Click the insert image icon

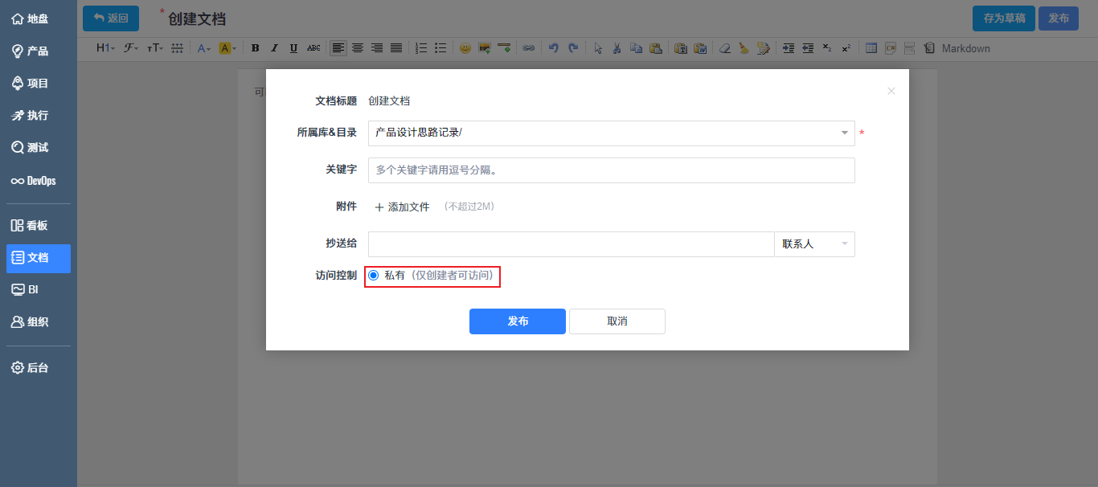[x=485, y=48]
